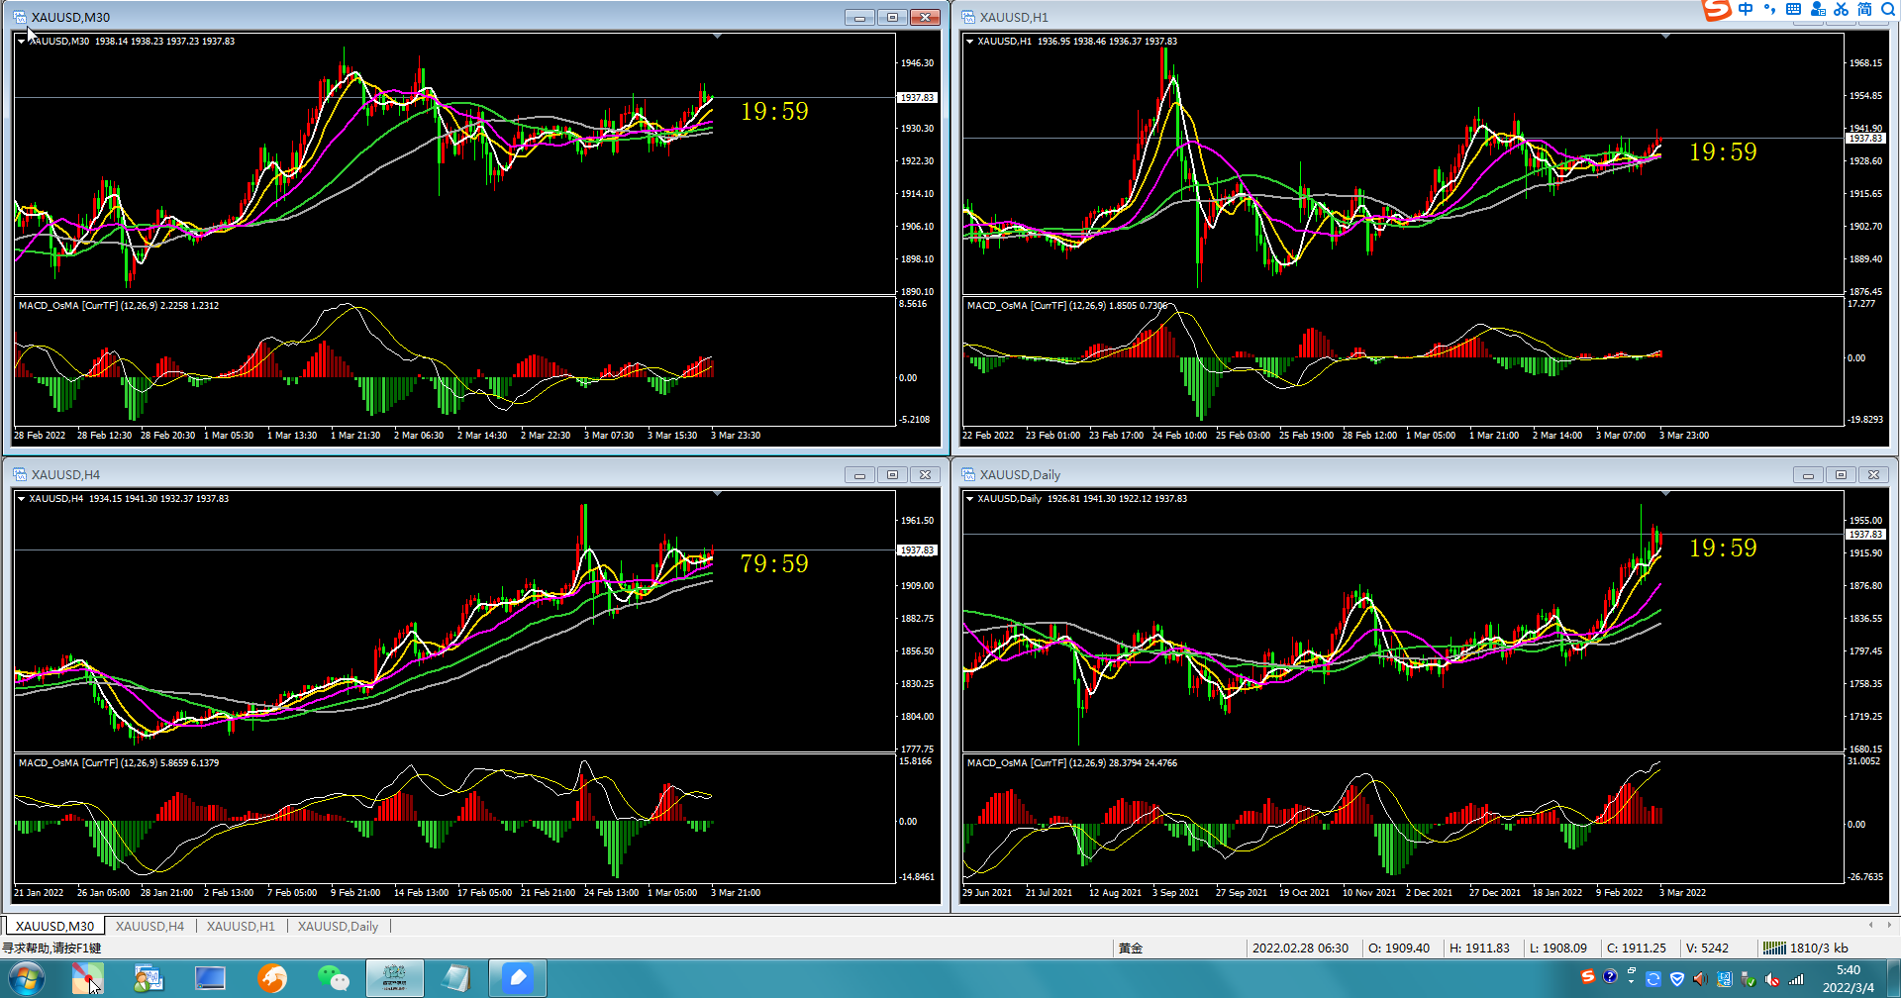Viewport: 1901px width, 998px height.
Task: Click the active trading terminal taskbar button
Action: (395, 979)
